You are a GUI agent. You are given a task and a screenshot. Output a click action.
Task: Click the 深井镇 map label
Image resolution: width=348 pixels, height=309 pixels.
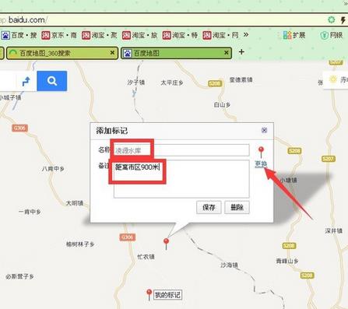[334, 231]
